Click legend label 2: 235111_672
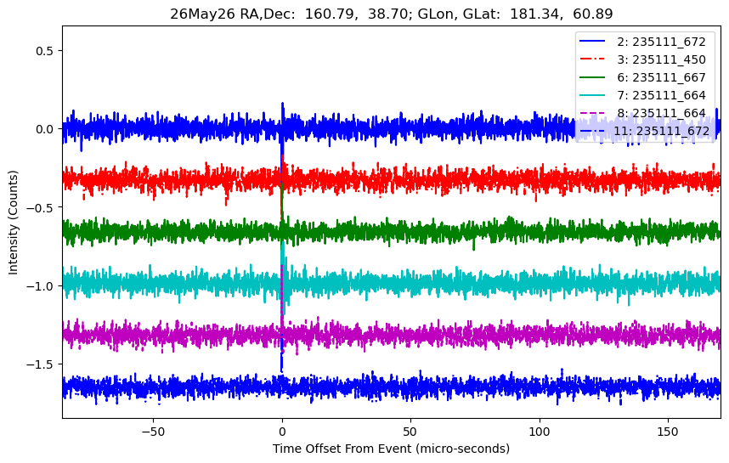The width and height of the screenshot is (729, 463). (x=661, y=42)
